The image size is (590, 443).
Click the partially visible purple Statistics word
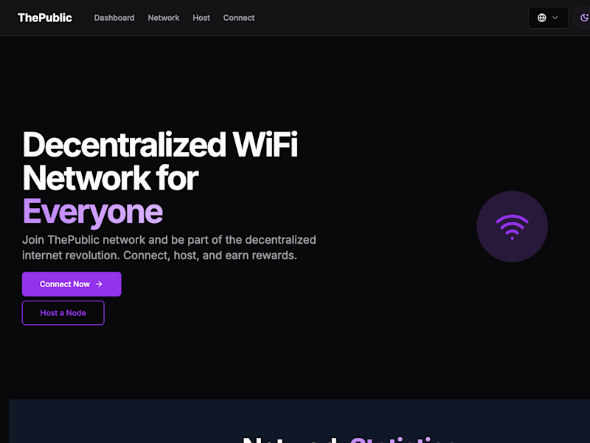tap(402, 439)
